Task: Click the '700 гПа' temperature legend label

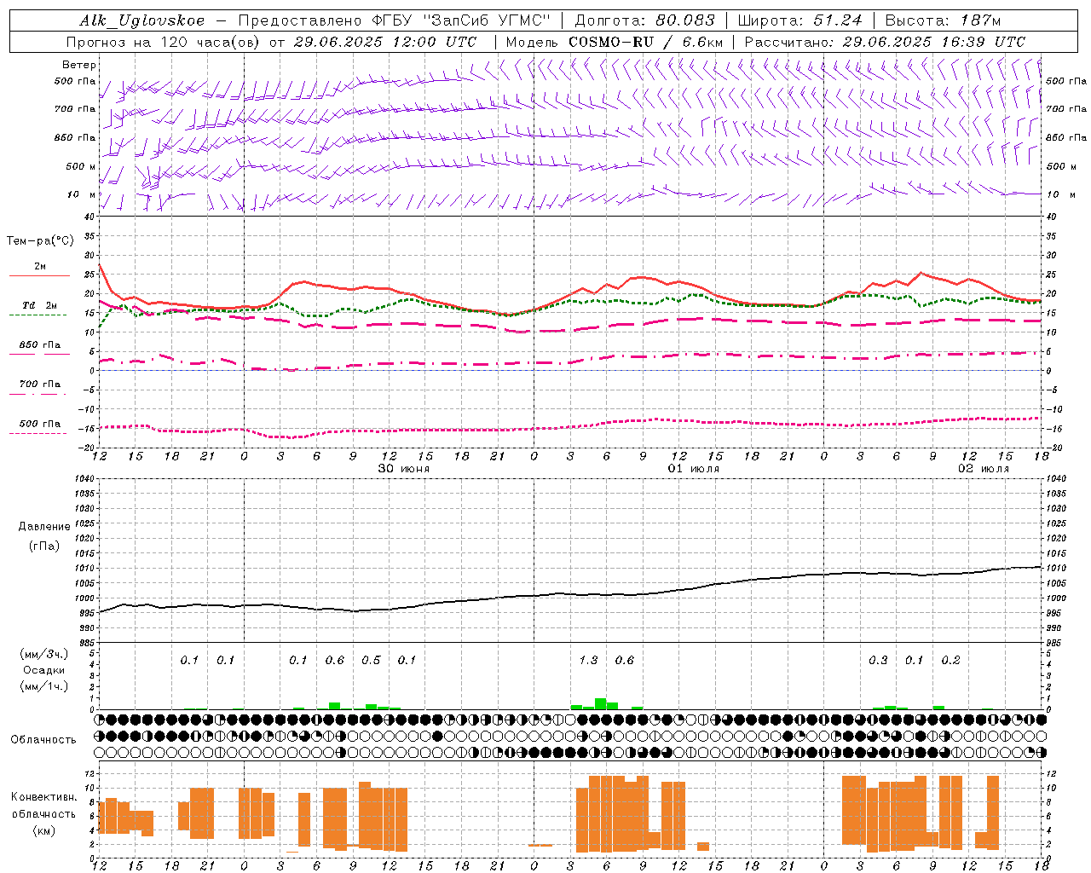Action: (x=40, y=384)
